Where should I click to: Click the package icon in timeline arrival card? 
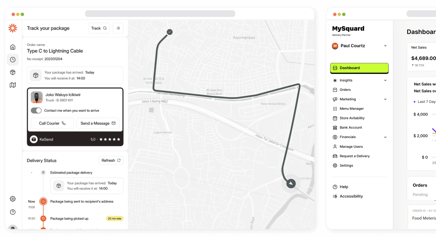coord(59,186)
